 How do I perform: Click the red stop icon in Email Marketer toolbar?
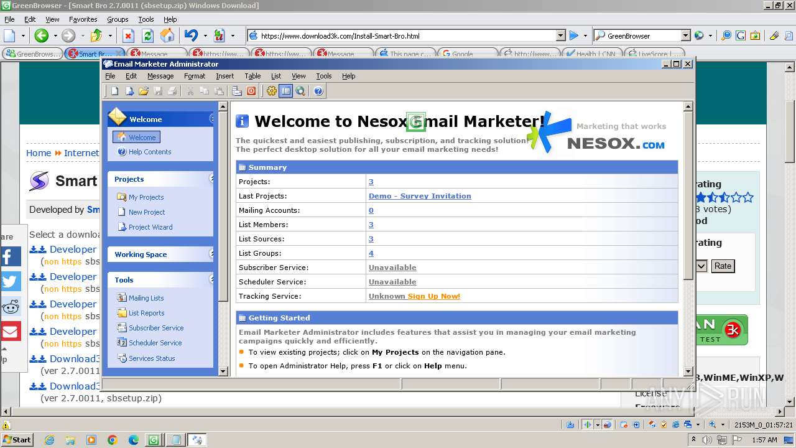coord(251,91)
